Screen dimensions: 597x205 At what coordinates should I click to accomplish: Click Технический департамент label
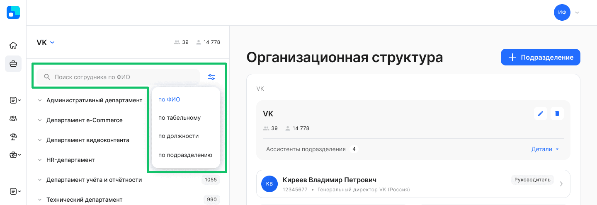[x=84, y=200]
